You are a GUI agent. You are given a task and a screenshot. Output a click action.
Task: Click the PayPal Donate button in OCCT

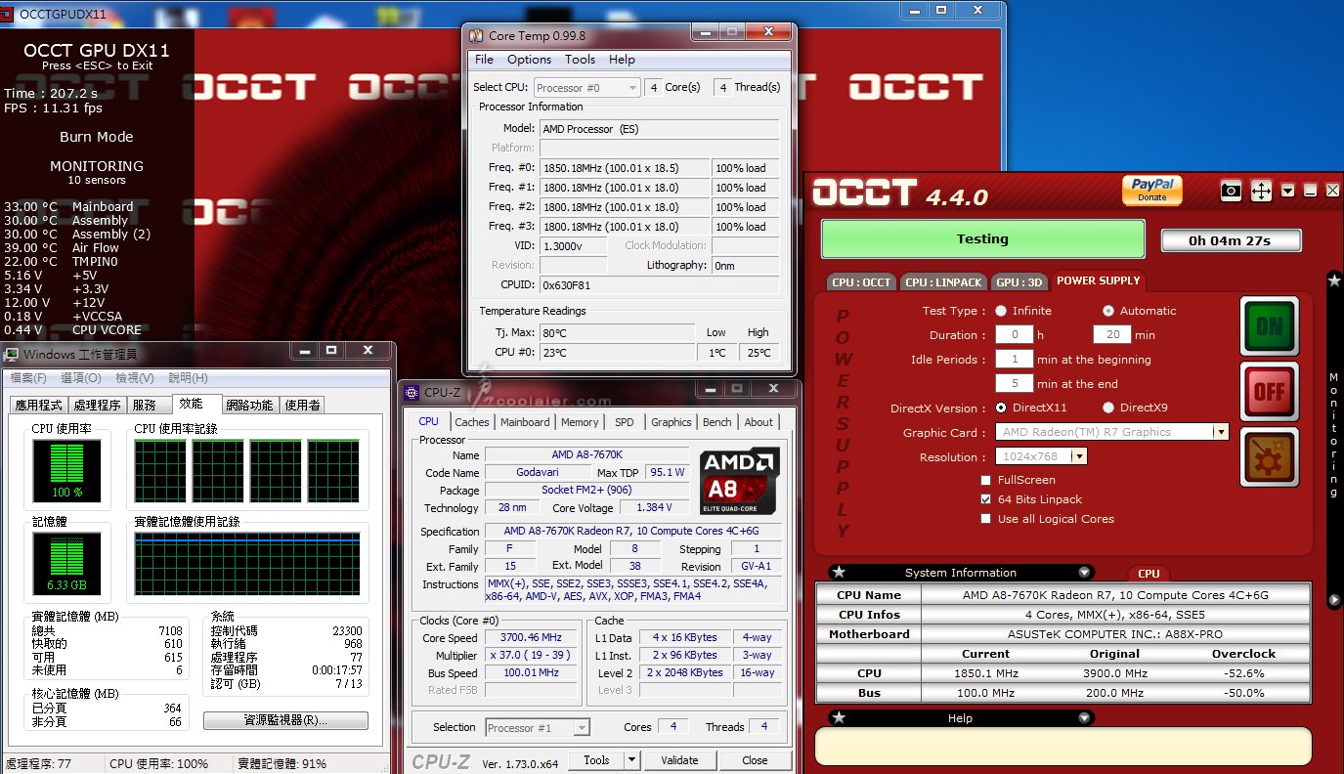[1152, 189]
